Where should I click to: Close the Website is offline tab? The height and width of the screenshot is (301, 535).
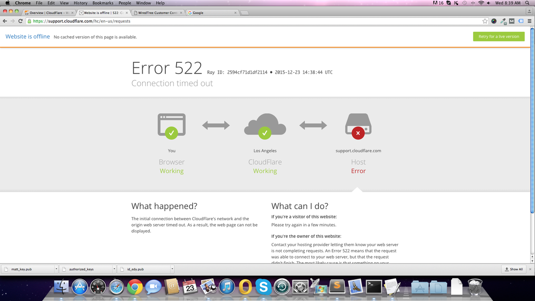point(127,12)
